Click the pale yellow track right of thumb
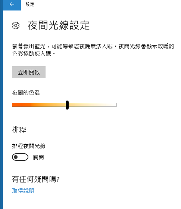Viewport: 181px width, 209px height. [x=92, y=105]
